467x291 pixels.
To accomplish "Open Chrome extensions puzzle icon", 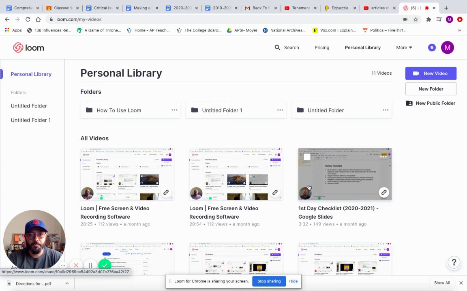I will (x=428, y=19).
